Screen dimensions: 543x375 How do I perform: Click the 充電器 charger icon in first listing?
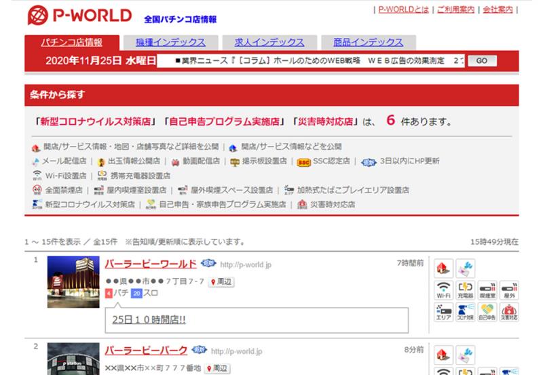pyautogui.click(x=465, y=290)
